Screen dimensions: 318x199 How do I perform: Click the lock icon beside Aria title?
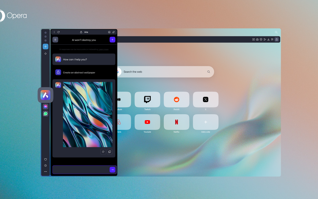(81, 32)
